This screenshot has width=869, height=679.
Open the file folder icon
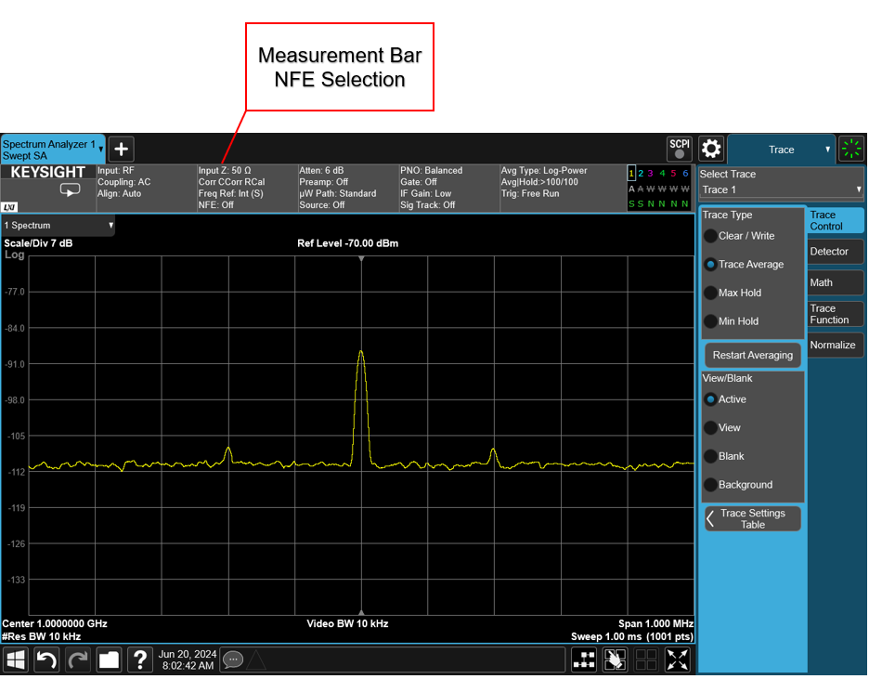(x=110, y=659)
